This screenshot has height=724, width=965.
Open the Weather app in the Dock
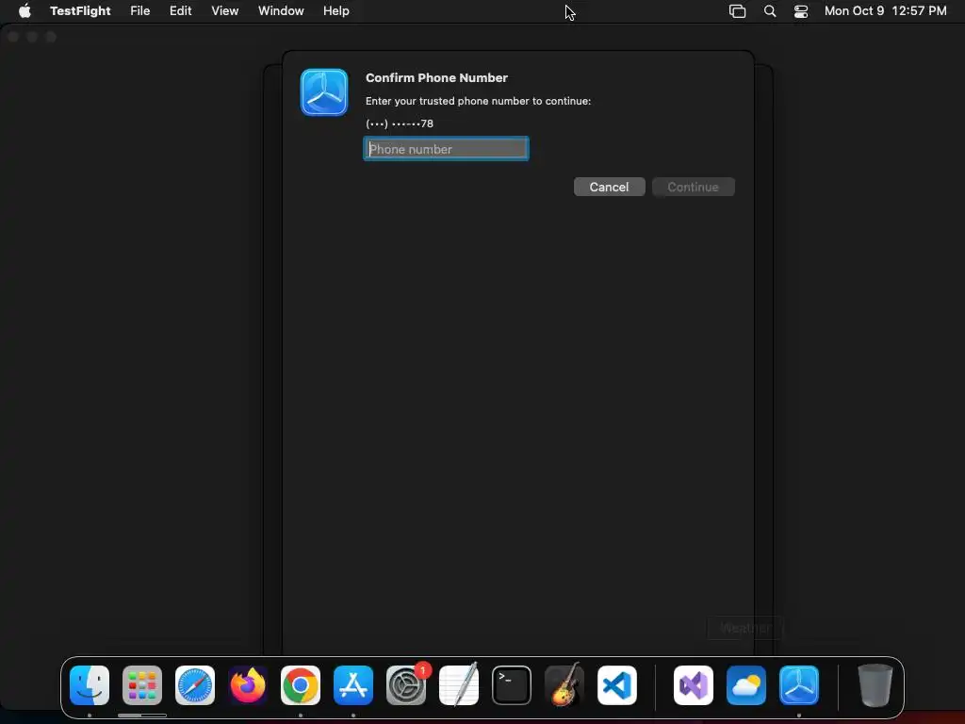[x=746, y=685]
